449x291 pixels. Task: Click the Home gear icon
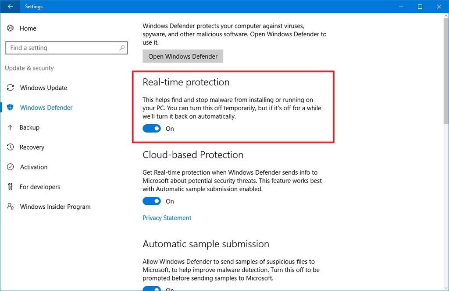coord(10,28)
